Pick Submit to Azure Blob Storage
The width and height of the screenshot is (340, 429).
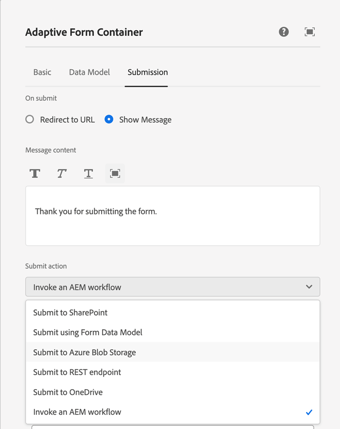[x=85, y=352]
